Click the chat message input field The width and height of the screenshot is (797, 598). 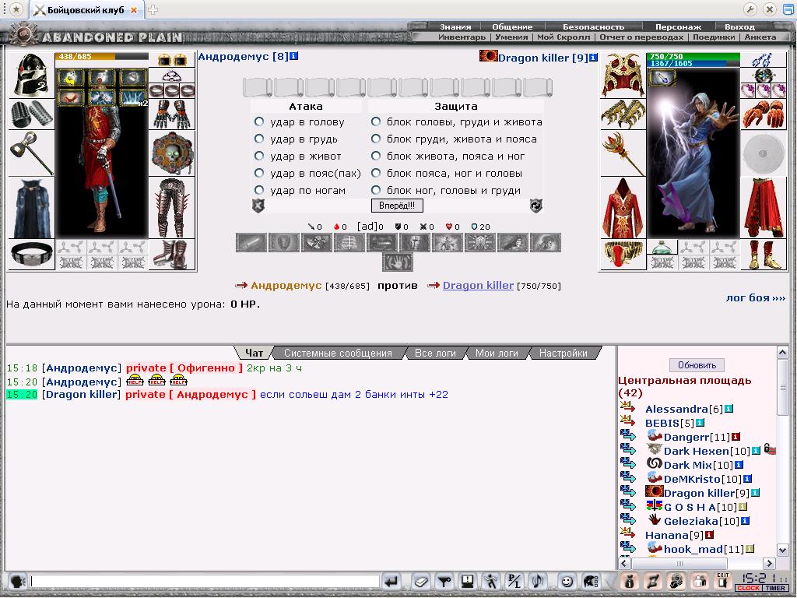coord(205,581)
